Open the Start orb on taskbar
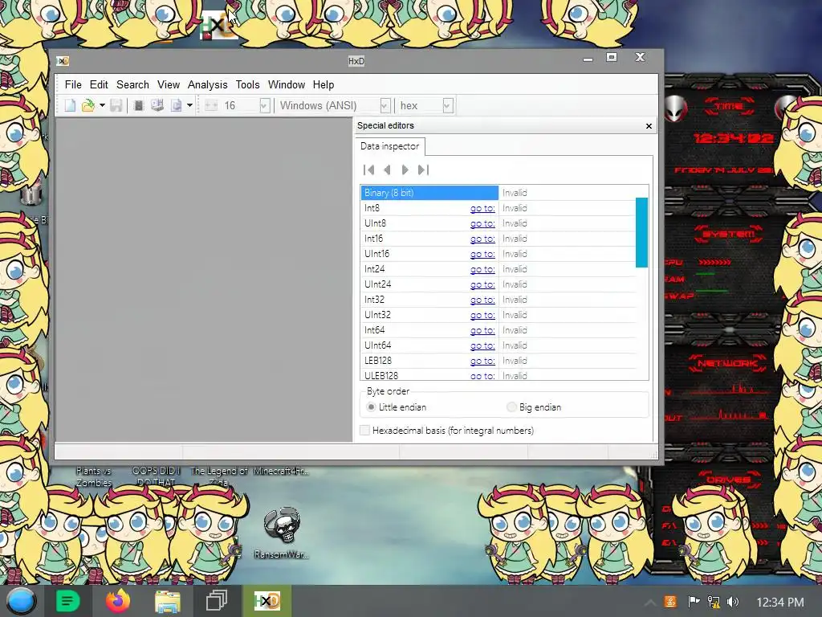Viewport: 822px width, 617px height. coord(21,601)
